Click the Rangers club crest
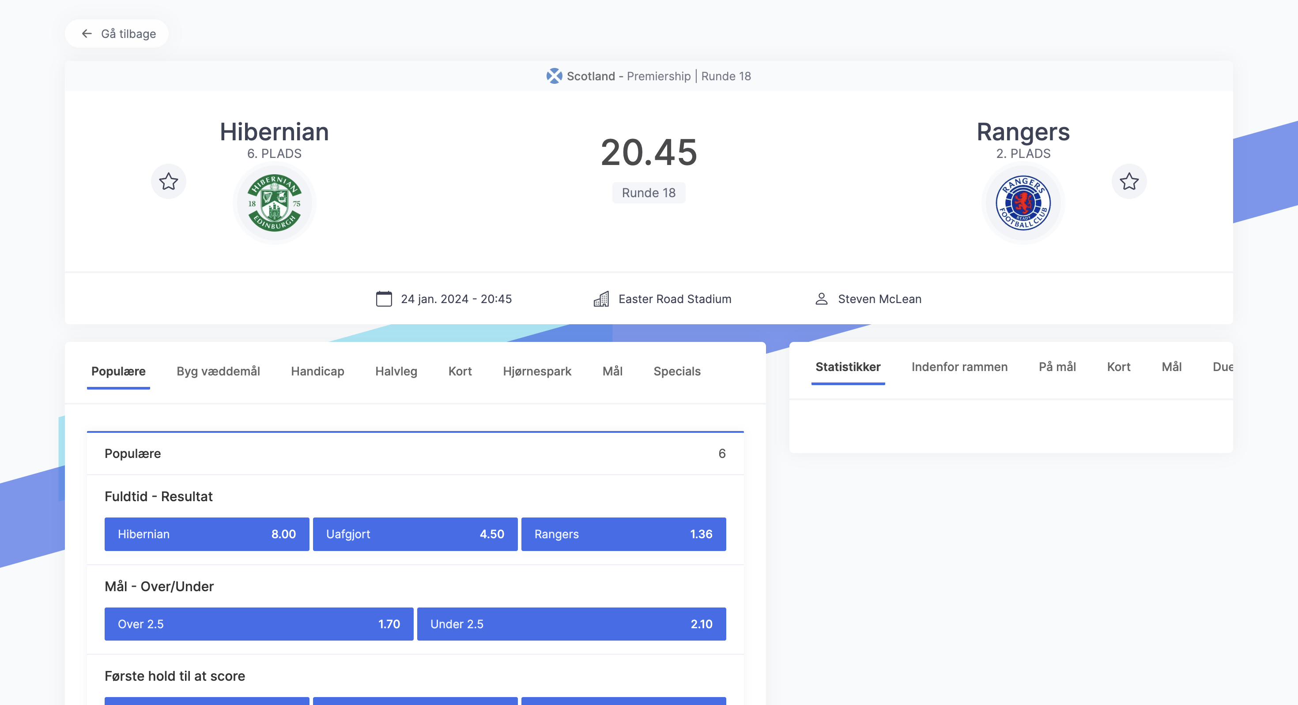Screen dimensions: 1298x705 [1023, 203]
